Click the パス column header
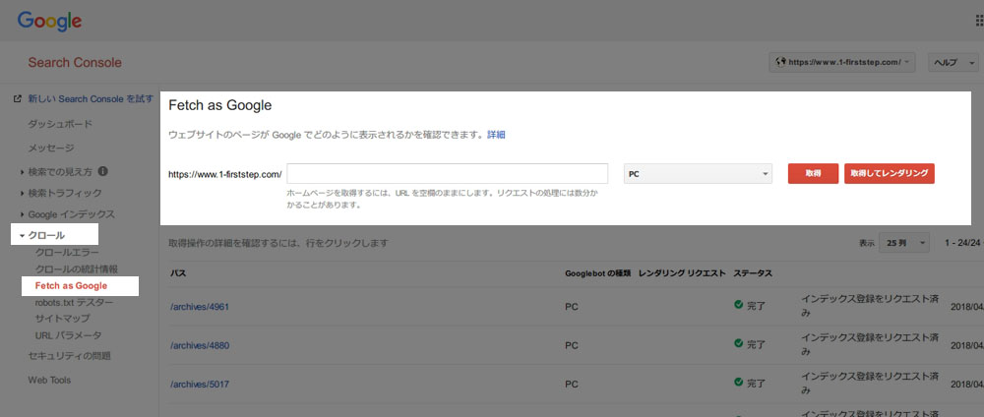 click(x=177, y=274)
